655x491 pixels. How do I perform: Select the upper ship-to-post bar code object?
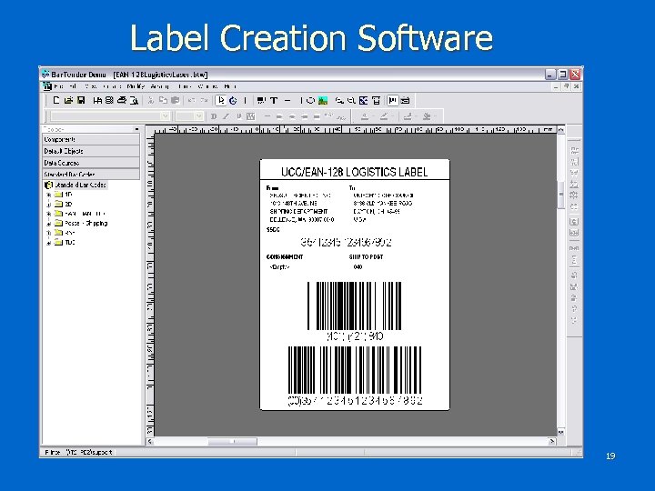click(354, 306)
